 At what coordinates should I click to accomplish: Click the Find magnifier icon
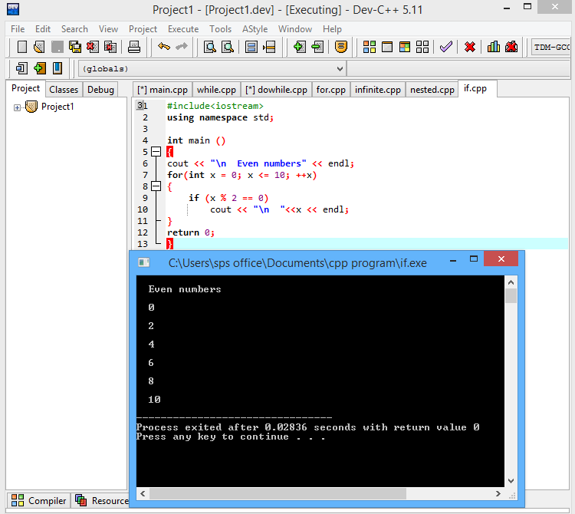[x=210, y=47]
